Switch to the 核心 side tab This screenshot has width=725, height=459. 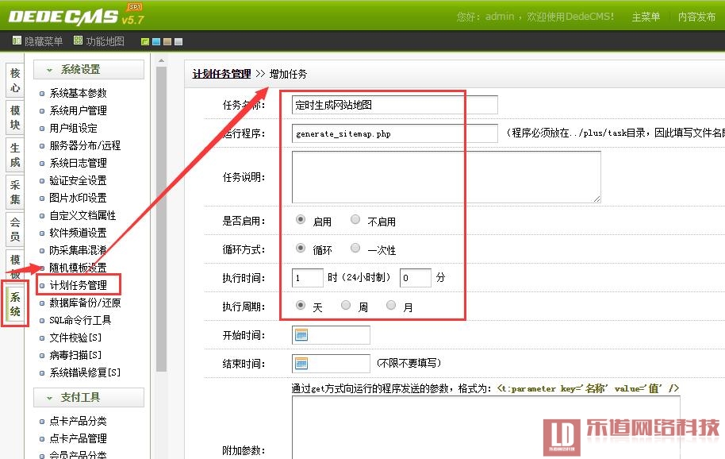click(15, 80)
